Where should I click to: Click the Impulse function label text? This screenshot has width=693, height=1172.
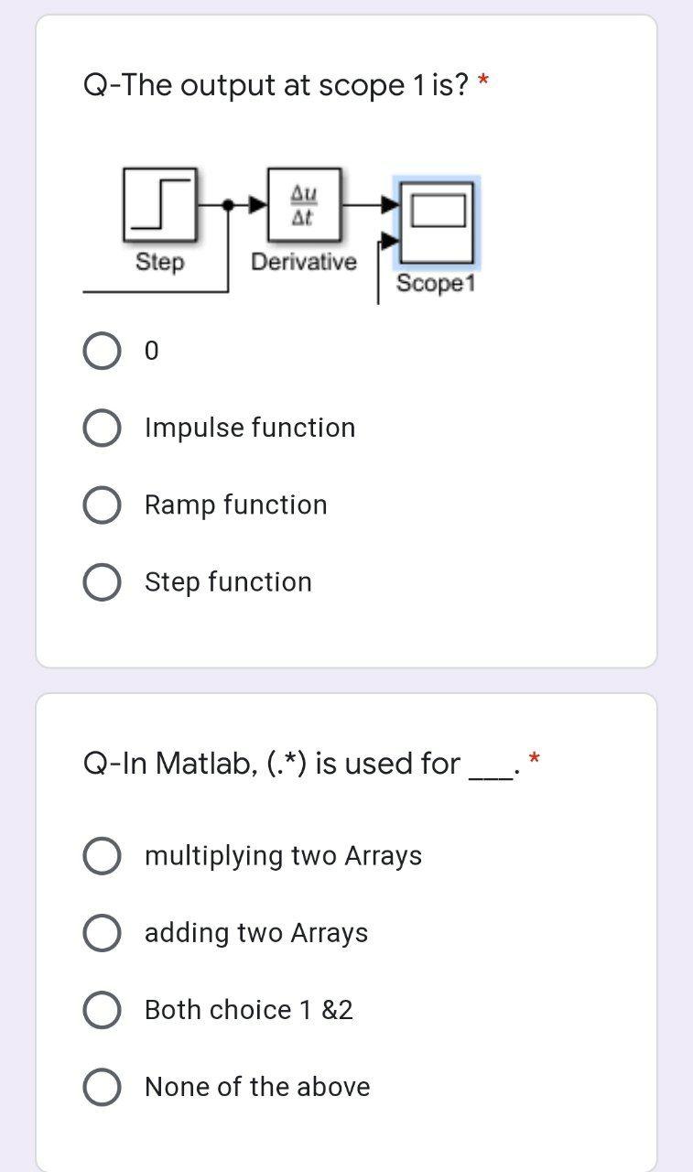pyautogui.click(x=250, y=428)
